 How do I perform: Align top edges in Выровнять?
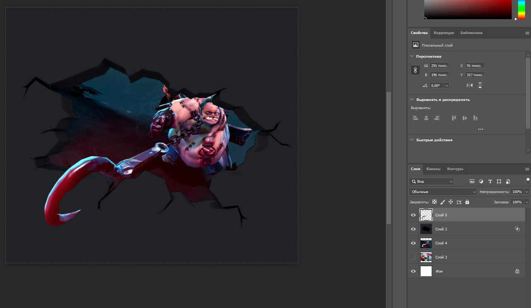[x=454, y=118]
